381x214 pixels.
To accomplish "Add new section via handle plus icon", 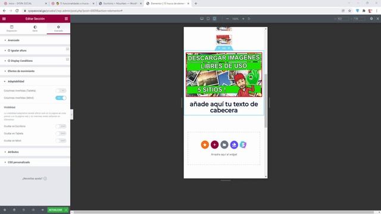I will [218, 48].
